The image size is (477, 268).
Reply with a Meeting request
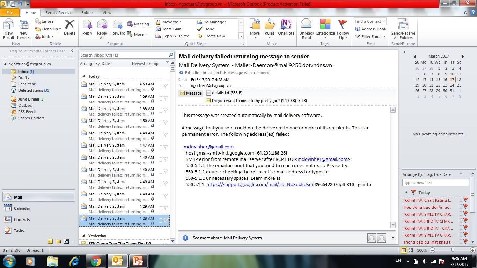pyautogui.click(x=138, y=24)
